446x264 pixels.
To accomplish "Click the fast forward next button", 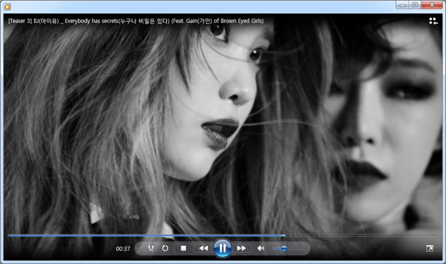I will pos(242,248).
